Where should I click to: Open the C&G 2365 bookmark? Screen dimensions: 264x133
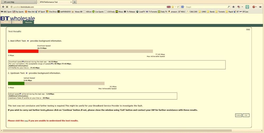click(192, 12)
